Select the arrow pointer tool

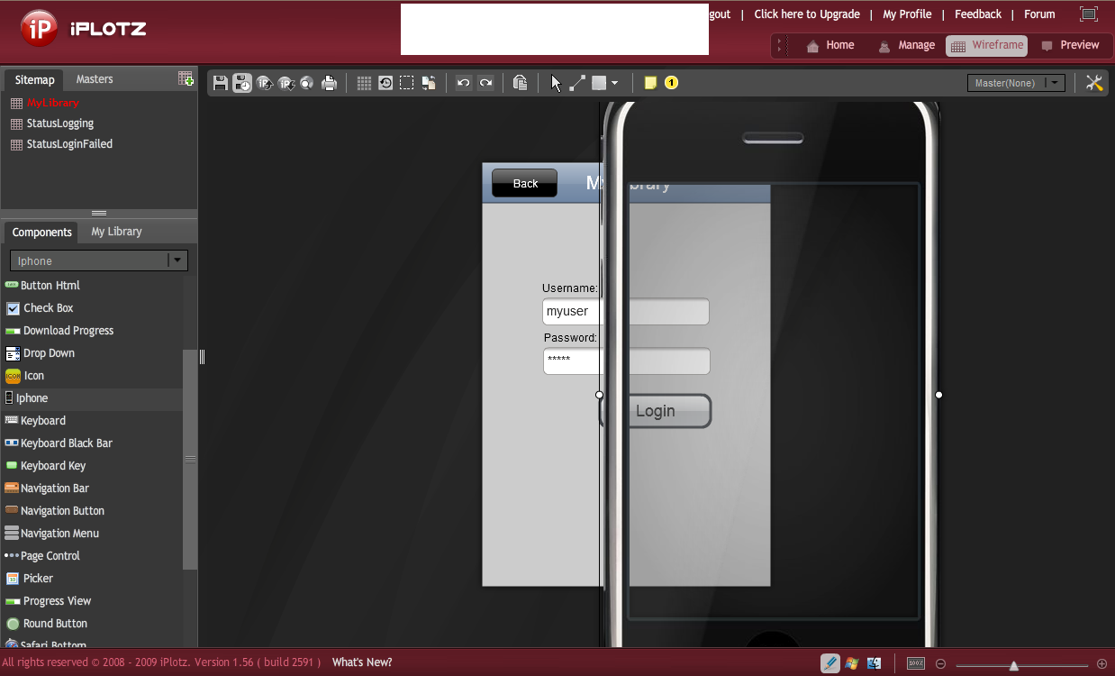pyautogui.click(x=556, y=83)
